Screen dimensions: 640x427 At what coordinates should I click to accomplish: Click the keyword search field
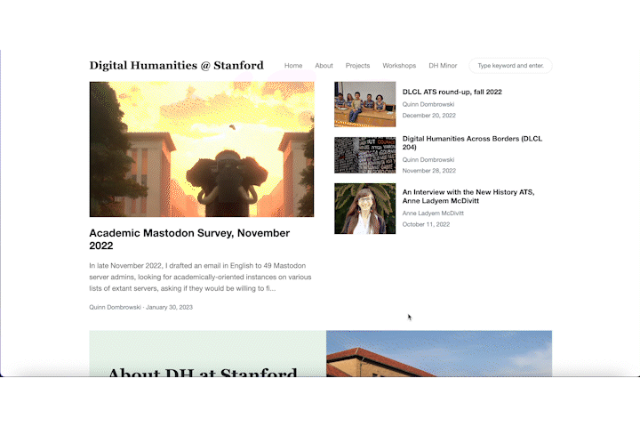[510, 65]
